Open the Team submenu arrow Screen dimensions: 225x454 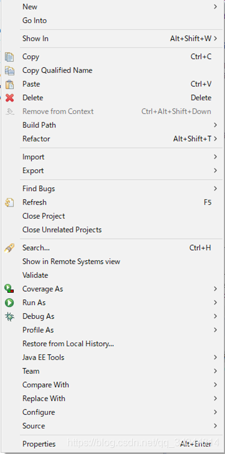pos(216,371)
